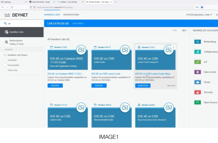218x143 pixels.
Task: Click the browser back arrow
Action: pyautogui.click(x=3, y=7)
